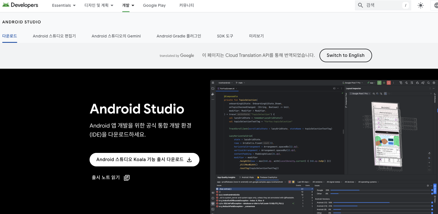Toggle the yellow non-fatal issues filter
Viewport: 438px width, 214px height.
point(293,182)
